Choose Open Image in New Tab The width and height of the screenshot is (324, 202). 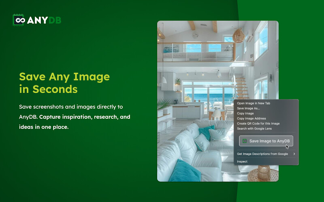[x=254, y=103]
